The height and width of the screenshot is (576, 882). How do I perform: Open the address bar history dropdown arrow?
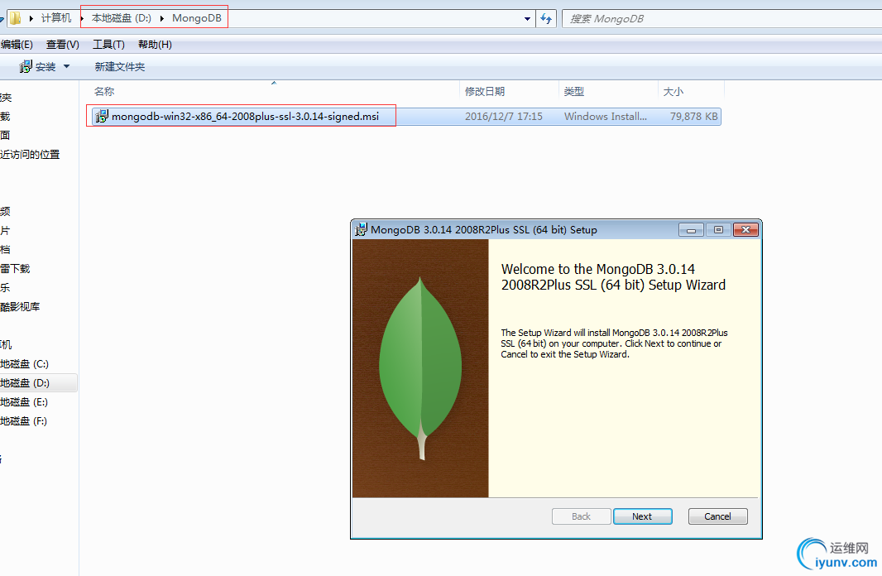(527, 18)
